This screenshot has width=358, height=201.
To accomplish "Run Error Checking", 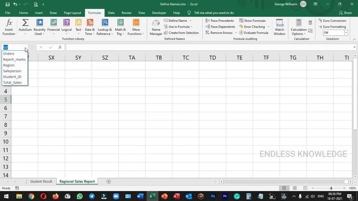I will pos(252,27).
